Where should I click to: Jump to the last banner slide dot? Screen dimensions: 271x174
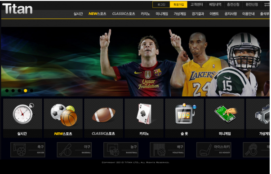click(x=31, y=91)
